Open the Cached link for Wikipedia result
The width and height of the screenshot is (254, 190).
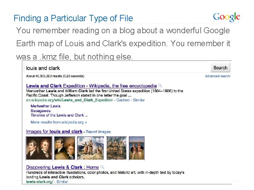pos(123,100)
